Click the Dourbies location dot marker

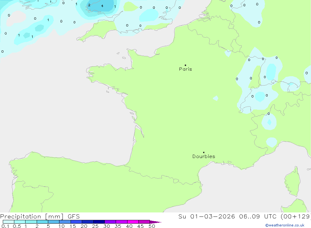(204, 152)
